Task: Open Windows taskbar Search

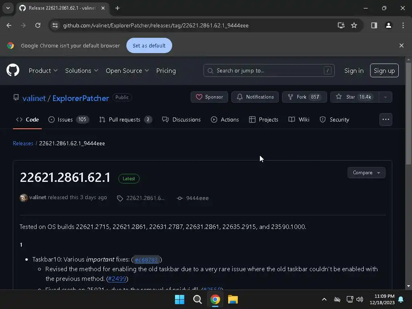Action: pyautogui.click(x=197, y=299)
